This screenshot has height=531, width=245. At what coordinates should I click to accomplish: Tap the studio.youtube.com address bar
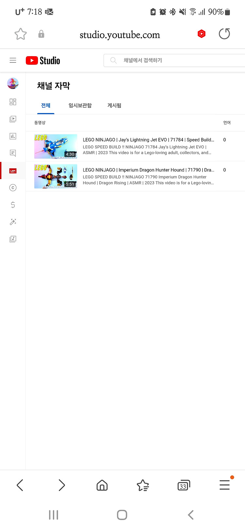[120, 35]
